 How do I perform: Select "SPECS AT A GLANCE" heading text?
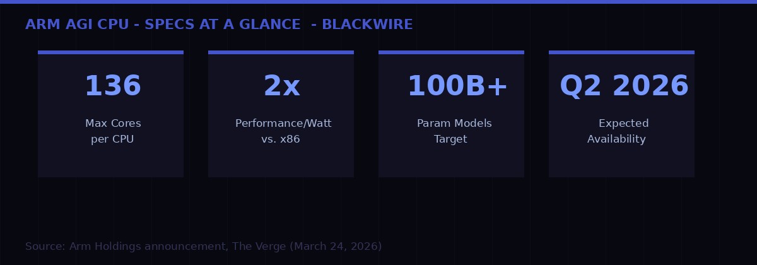(x=222, y=25)
